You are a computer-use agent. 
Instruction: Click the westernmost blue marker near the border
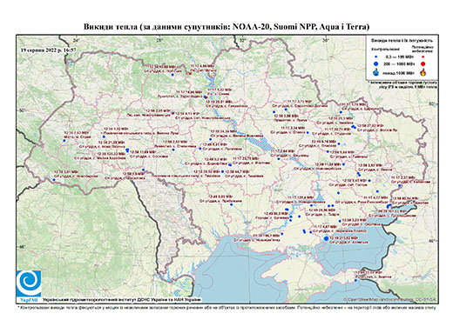[x=54, y=180]
